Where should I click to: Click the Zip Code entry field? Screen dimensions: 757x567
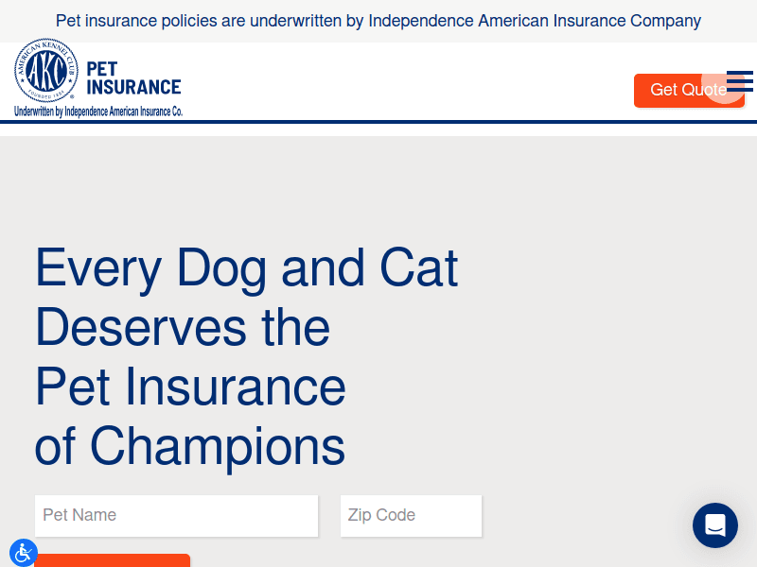tap(411, 515)
